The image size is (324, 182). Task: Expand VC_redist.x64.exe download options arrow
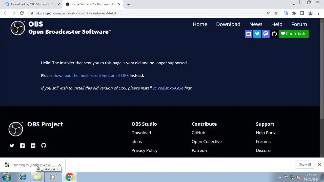point(59,165)
